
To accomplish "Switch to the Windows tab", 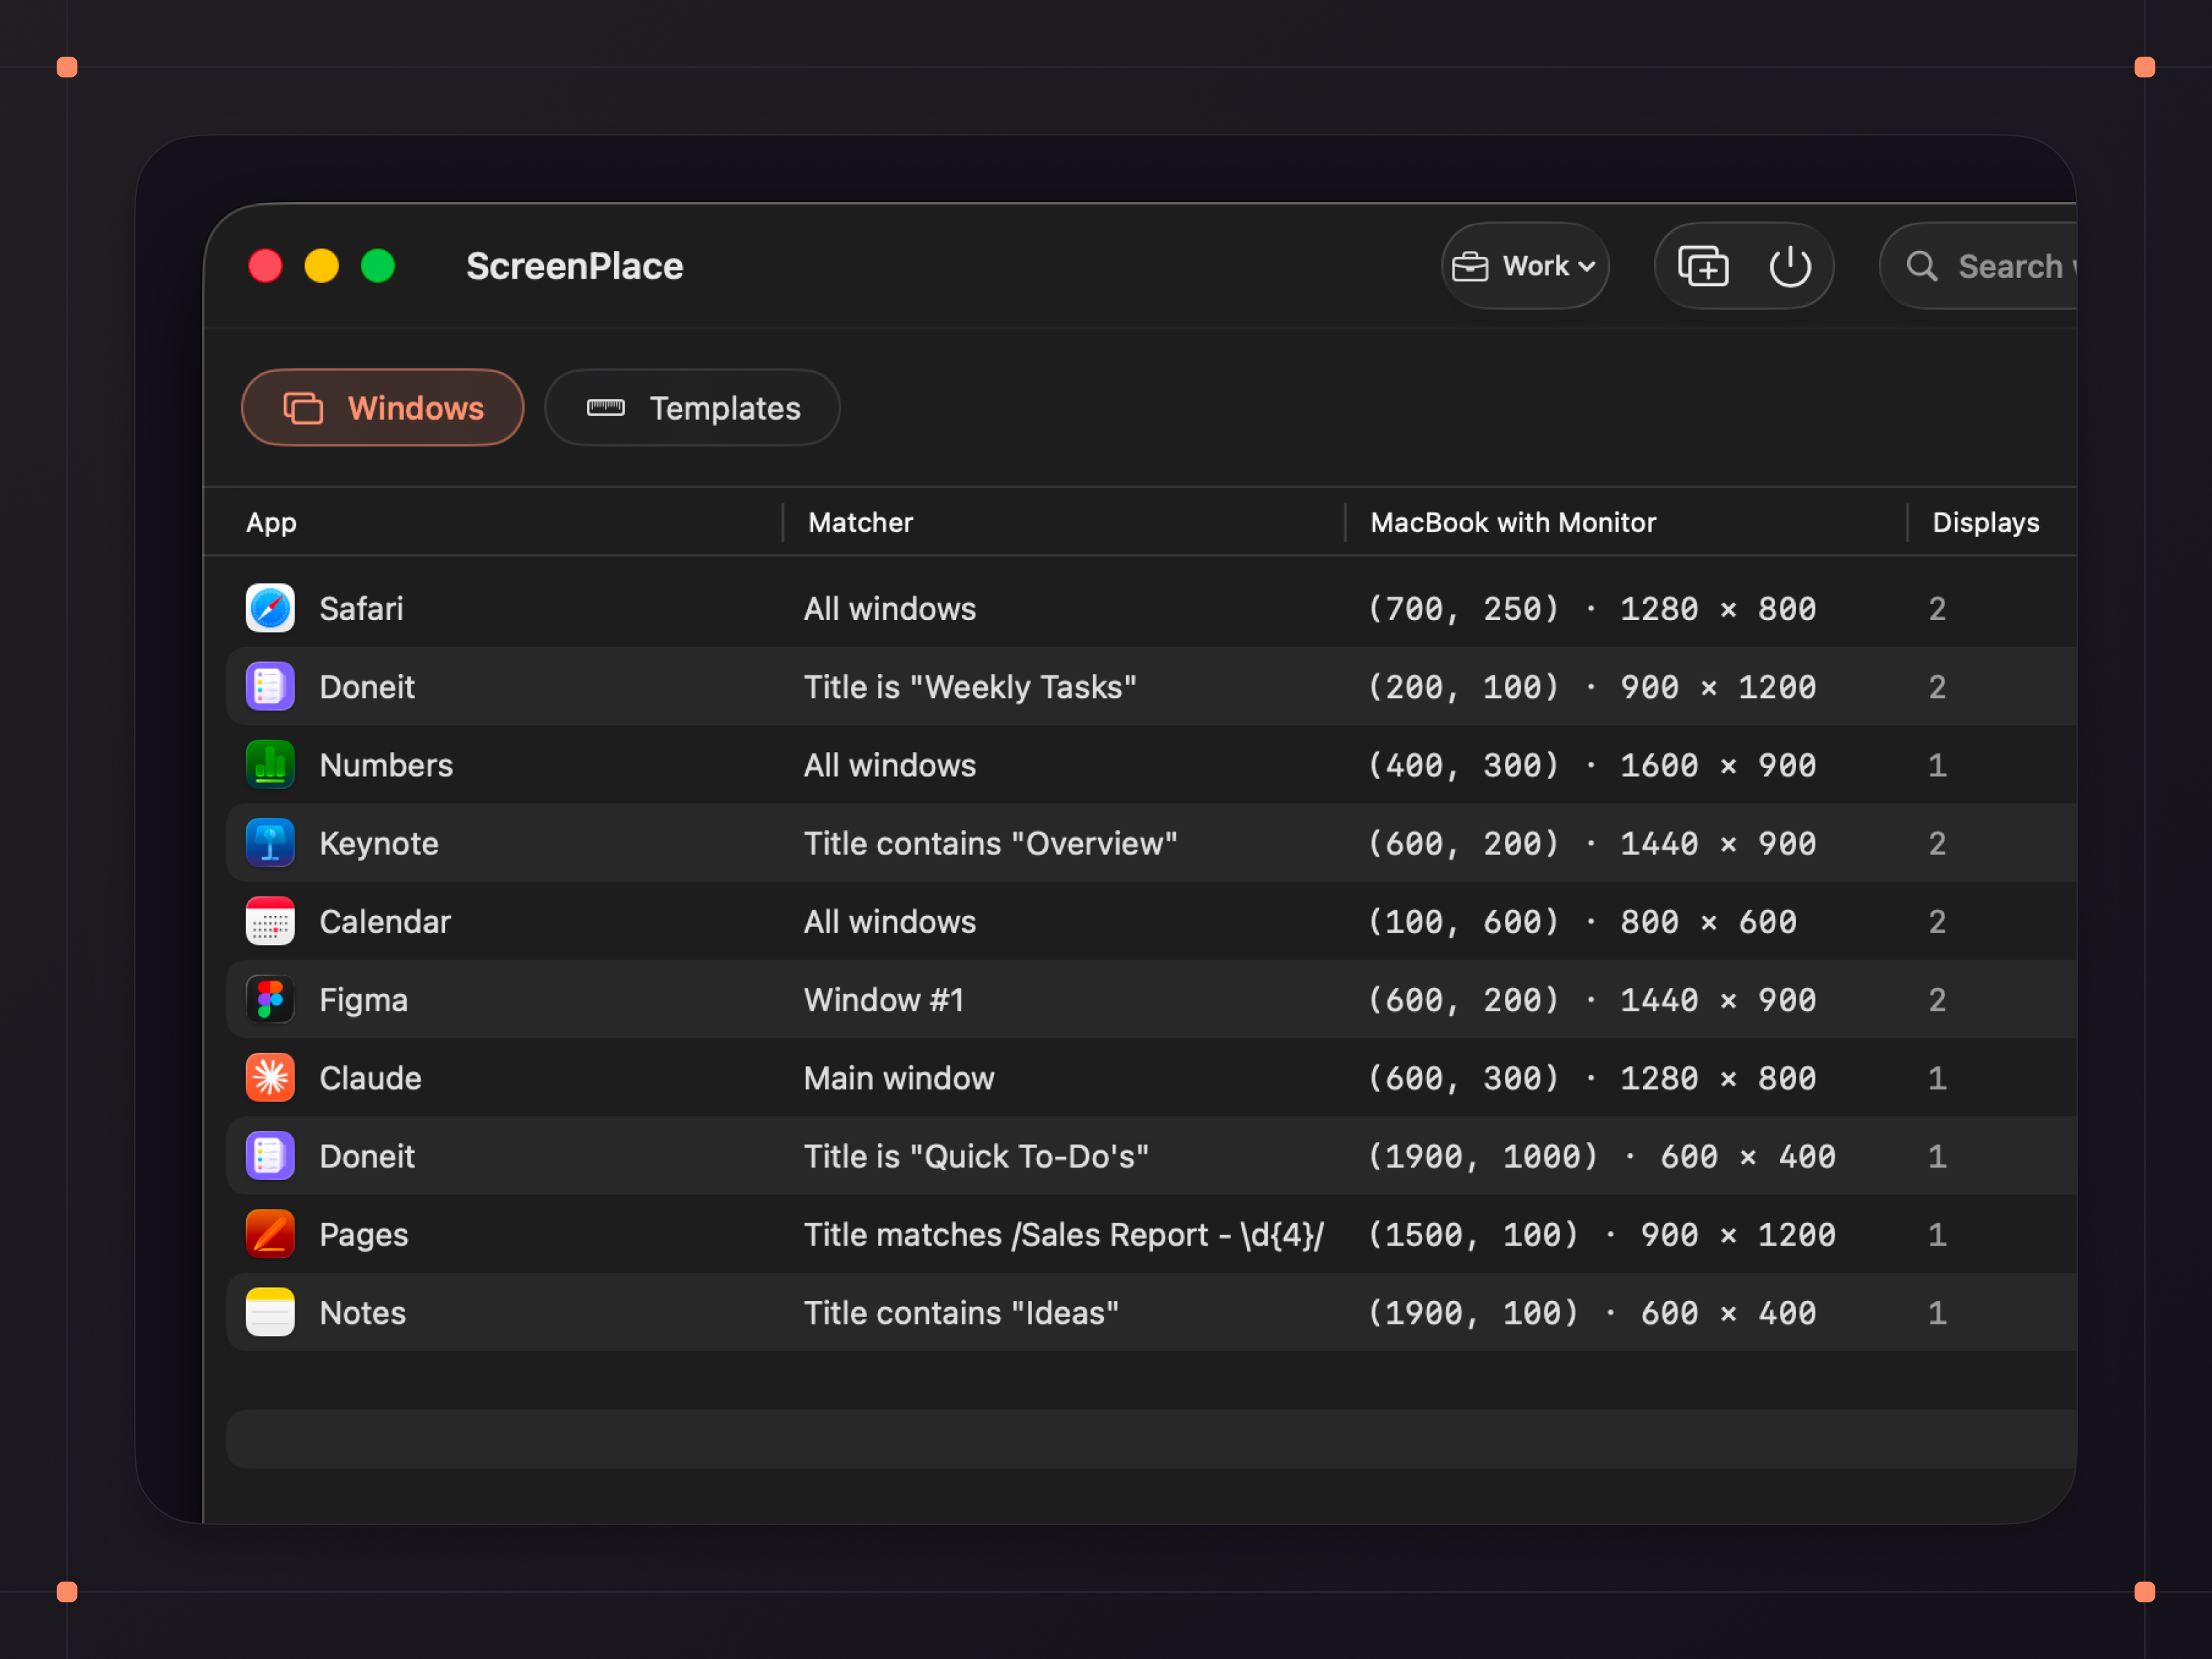I will [x=383, y=408].
